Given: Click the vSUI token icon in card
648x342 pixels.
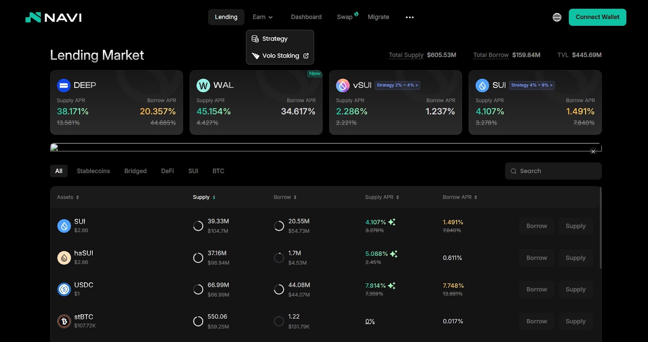Looking at the screenshot, I should click(x=343, y=85).
